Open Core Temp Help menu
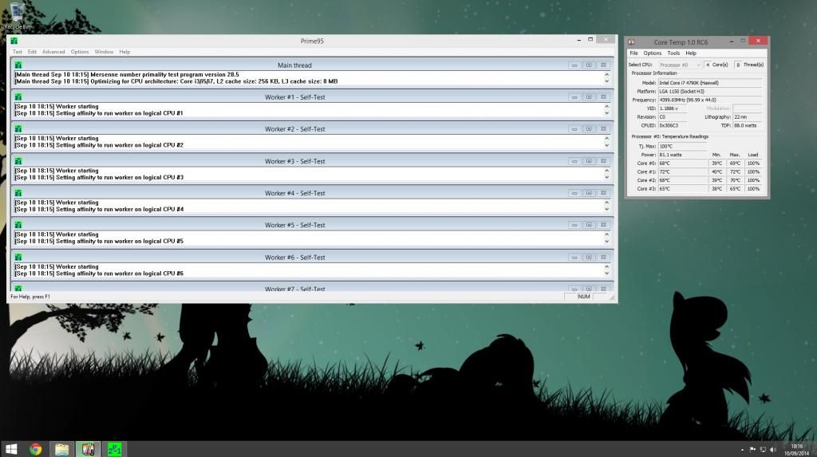This screenshot has height=457, width=817. tap(691, 53)
